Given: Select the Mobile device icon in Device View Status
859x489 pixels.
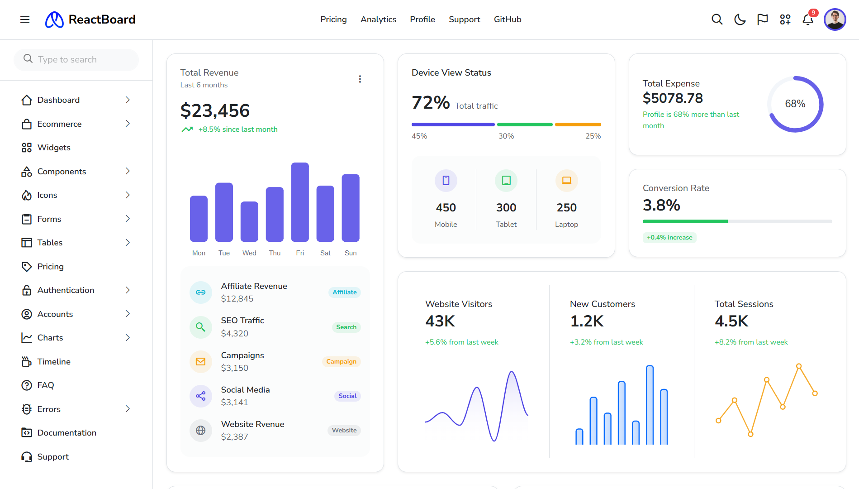Looking at the screenshot, I should click(x=446, y=180).
